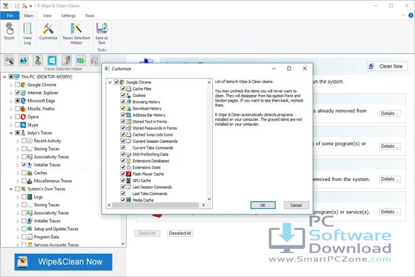
Task: Click the Customize list horizontal scrollbar thumb
Action: click(156, 205)
